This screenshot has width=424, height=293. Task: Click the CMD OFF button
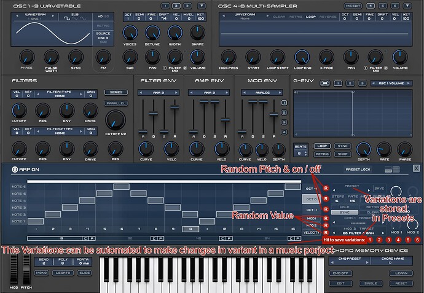[340, 273]
